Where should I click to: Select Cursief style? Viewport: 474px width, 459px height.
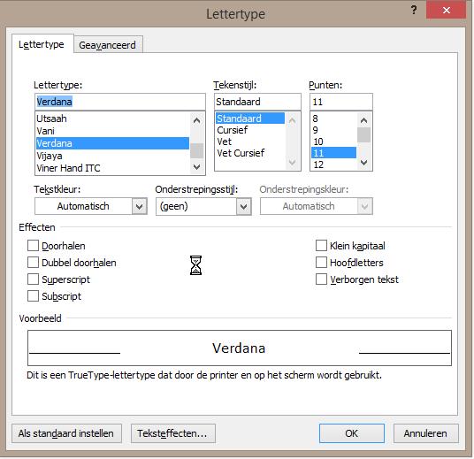coord(250,130)
